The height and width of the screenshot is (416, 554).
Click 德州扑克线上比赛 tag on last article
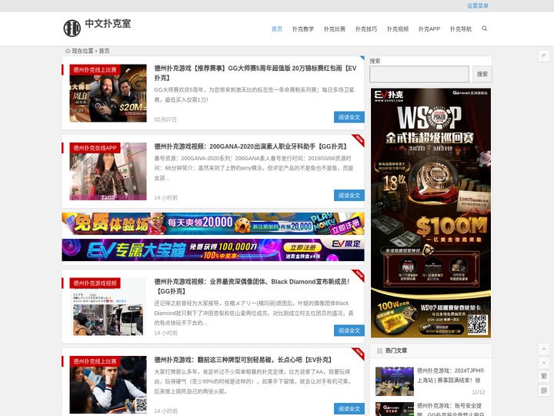pos(95,361)
